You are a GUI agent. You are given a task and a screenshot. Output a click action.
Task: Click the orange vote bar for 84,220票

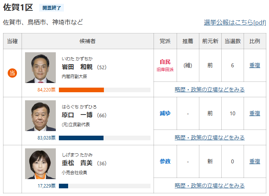pyautogui.click(x=81, y=90)
